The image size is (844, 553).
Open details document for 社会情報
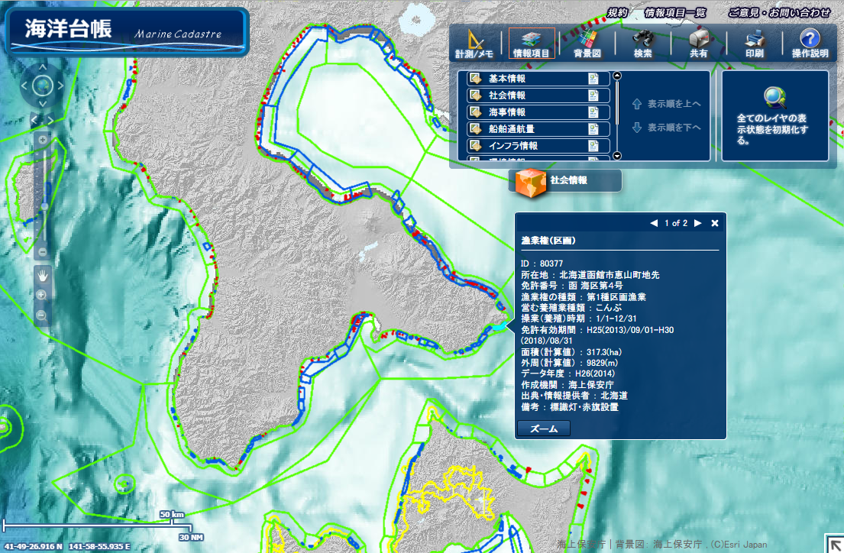(x=593, y=95)
